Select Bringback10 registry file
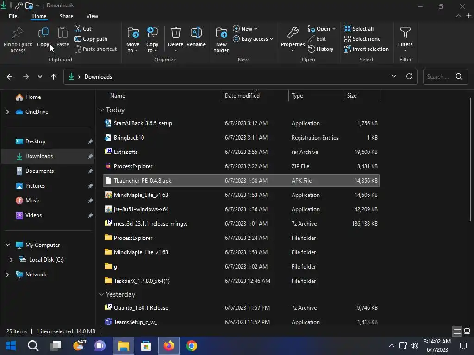 tap(241, 138)
